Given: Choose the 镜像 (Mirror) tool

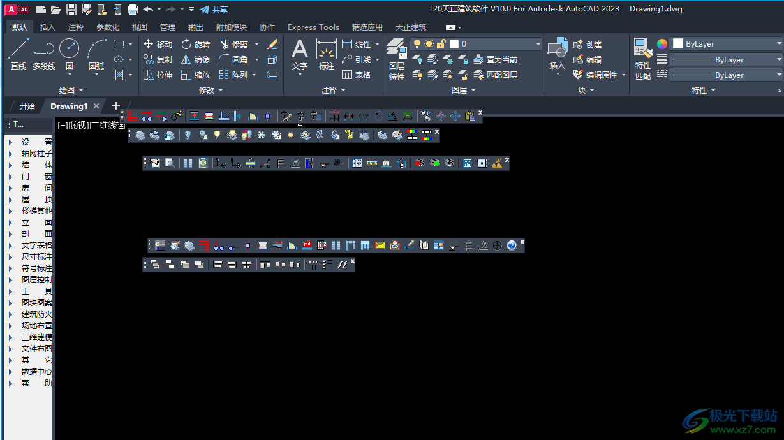Looking at the screenshot, I should 195,59.
